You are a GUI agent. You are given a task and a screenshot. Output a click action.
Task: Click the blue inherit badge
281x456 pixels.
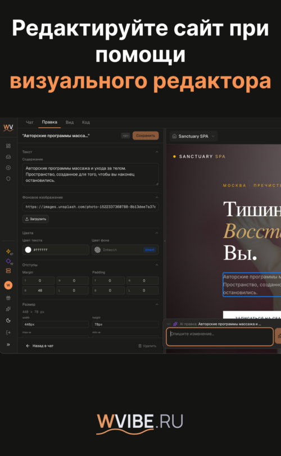150,250
